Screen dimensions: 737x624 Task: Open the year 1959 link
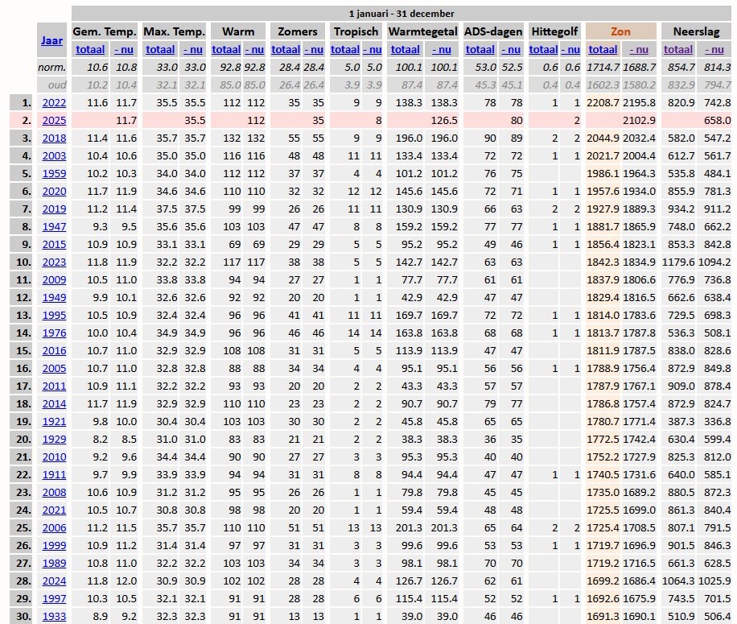point(54,173)
